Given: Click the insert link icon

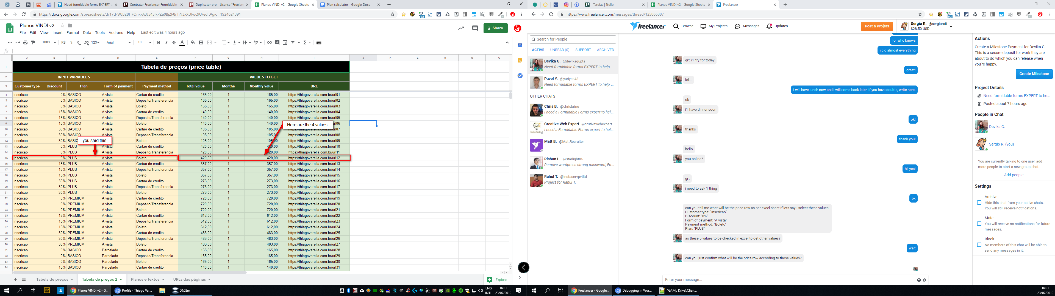Looking at the screenshot, I should click(x=269, y=42).
